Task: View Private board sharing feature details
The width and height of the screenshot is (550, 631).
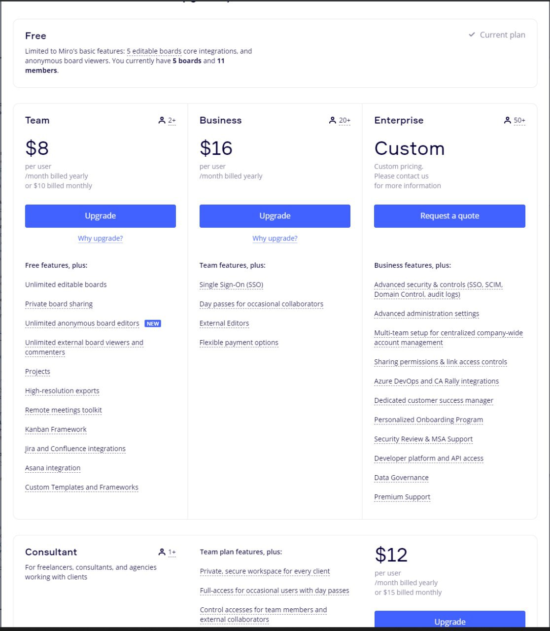Action: [59, 304]
